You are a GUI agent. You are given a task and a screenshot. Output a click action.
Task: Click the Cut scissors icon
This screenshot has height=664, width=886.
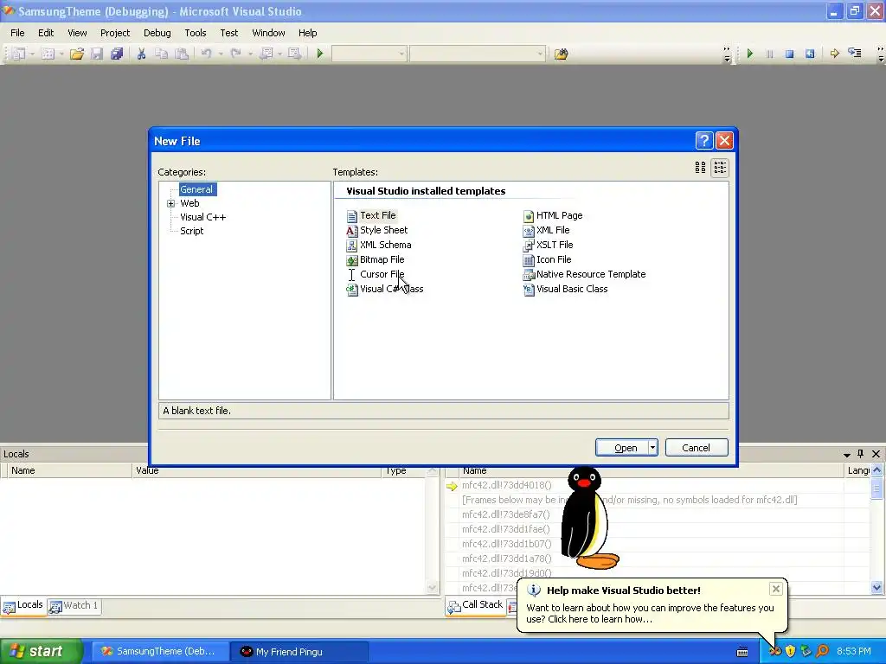coord(141,54)
